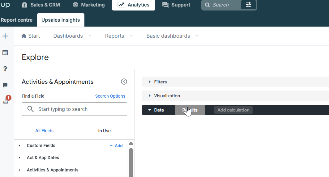This screenshot has width=329, height=177.
Task: Open the Support menu
Action: [176, 5]
